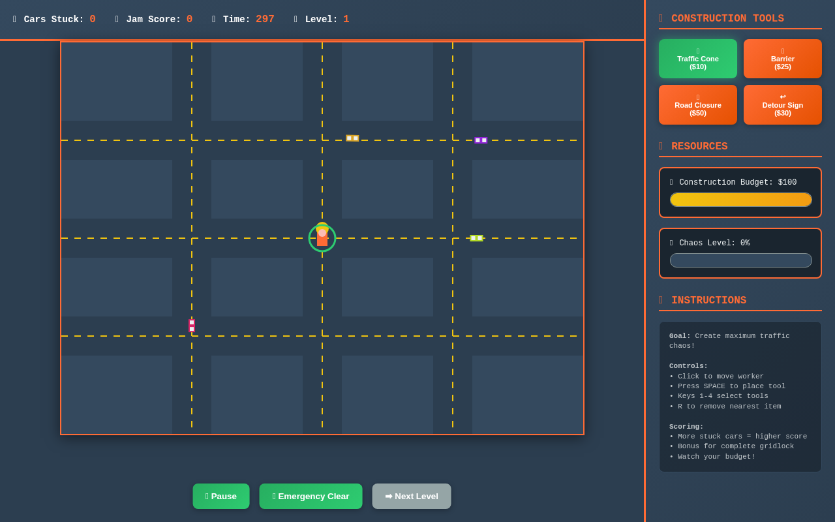The width and height of the screenshot is (835, 522).
Task: Pick the Detour Sign tool
Action: coord(782,104)
